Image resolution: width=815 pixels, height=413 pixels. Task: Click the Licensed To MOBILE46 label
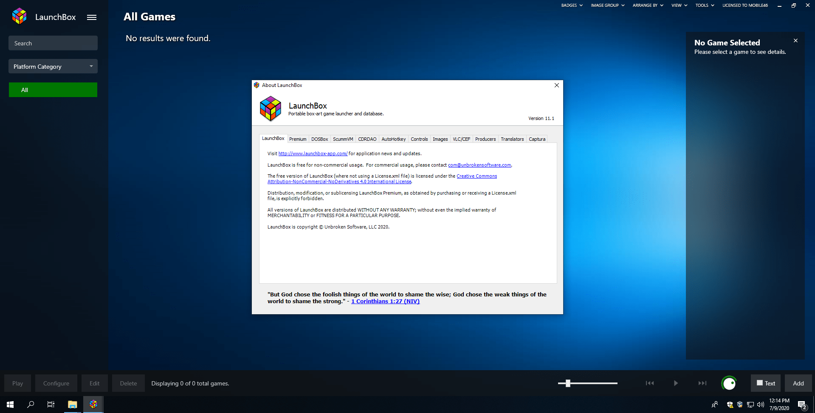coord(745,6)
